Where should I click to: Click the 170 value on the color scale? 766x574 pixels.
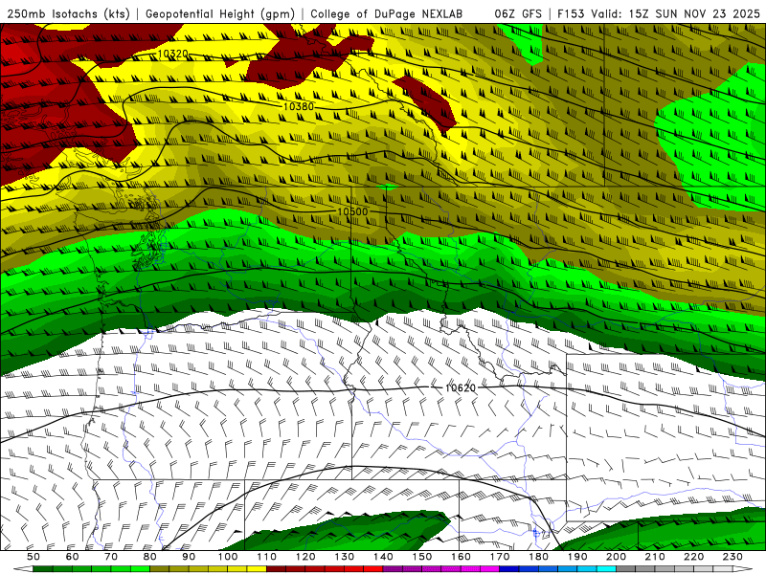(500, 557)
